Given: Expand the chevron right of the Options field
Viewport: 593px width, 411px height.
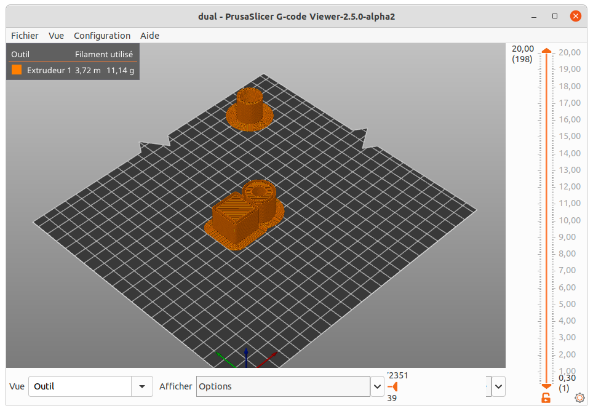Looking at the screenshot, I should coord(377,386).
